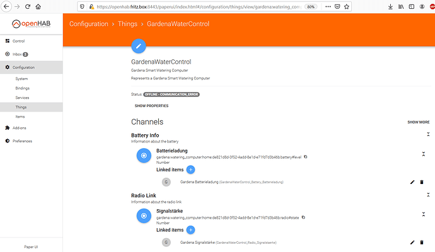Add a linked item to Batterieladung
Screen dimensions: 435x252
click(190, 169)
